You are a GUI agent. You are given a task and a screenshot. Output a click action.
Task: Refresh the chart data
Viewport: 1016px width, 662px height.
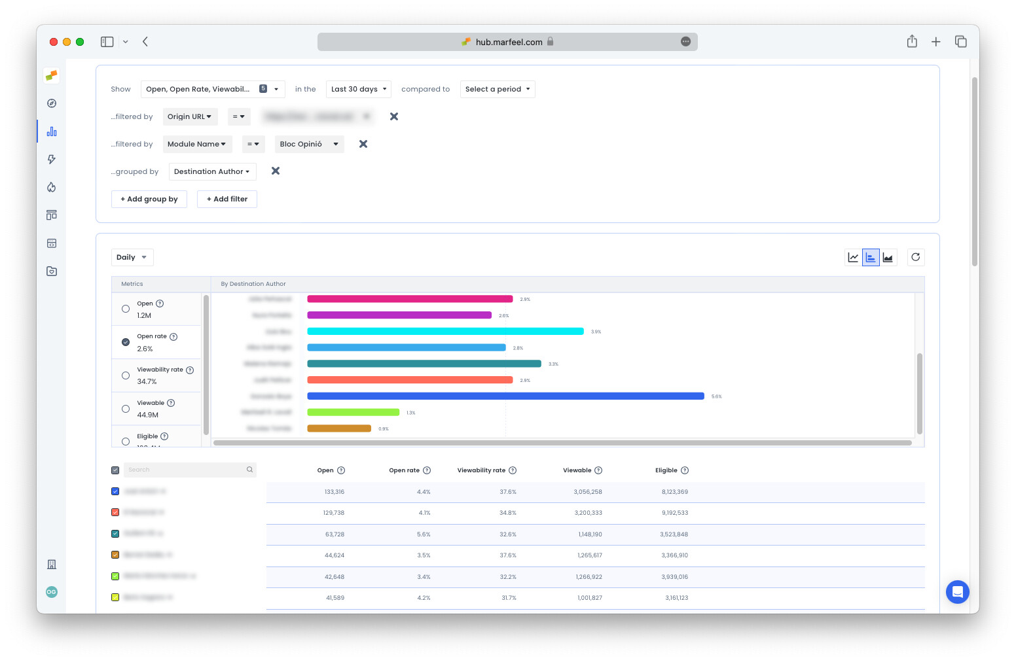[915, 257]
